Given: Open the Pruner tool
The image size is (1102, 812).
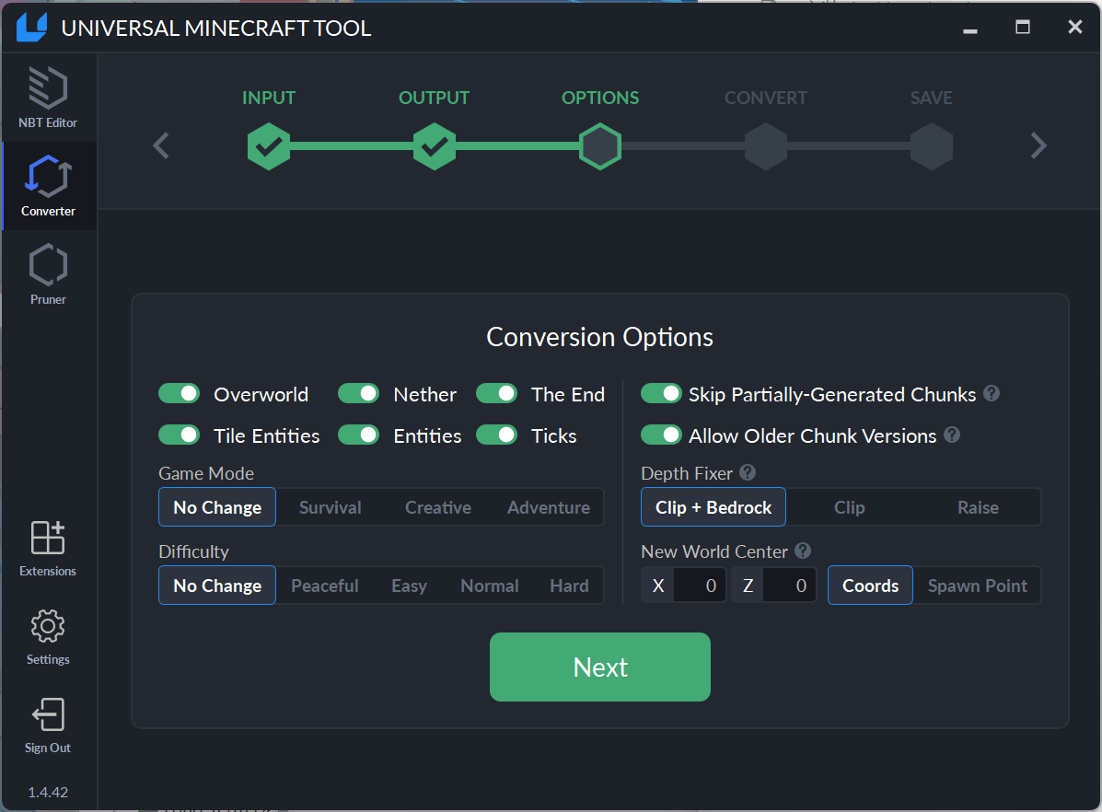Looking at the screenshot, I should pyautogui.click(x=48, y=275).
